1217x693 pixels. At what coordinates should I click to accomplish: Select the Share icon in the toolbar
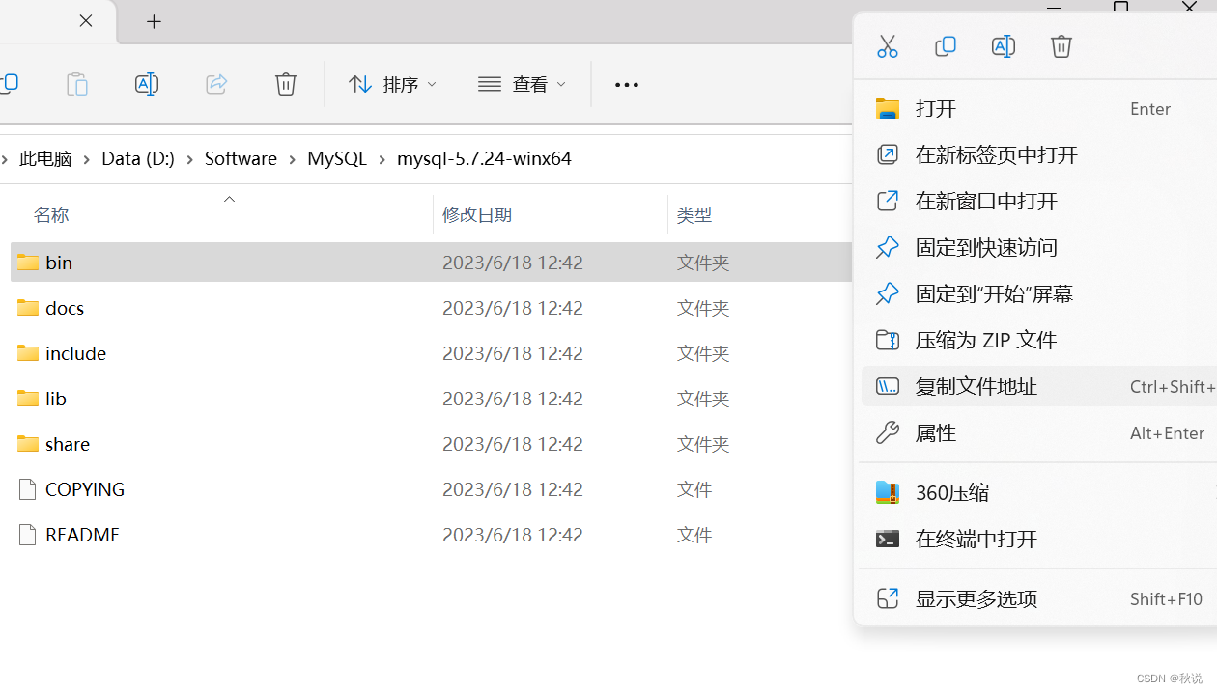click(215, 84)
